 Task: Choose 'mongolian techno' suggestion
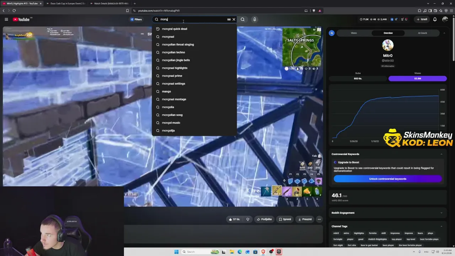coord(194,52)
